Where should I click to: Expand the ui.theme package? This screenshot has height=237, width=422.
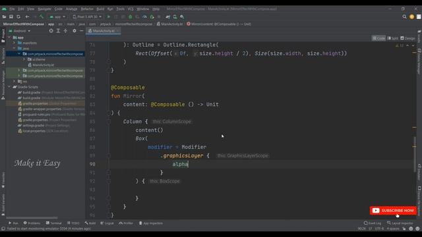[24, 59]
